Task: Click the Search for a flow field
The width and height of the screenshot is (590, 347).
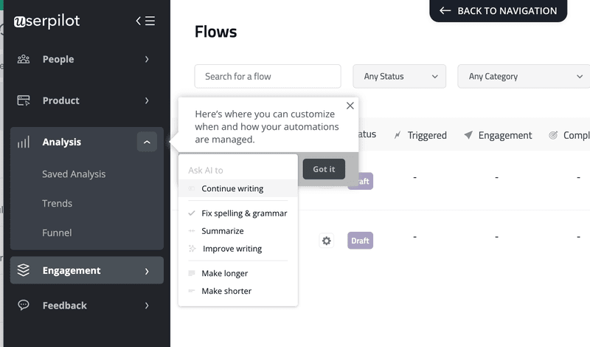Action: pyautogui.click(x=268, y=76)
